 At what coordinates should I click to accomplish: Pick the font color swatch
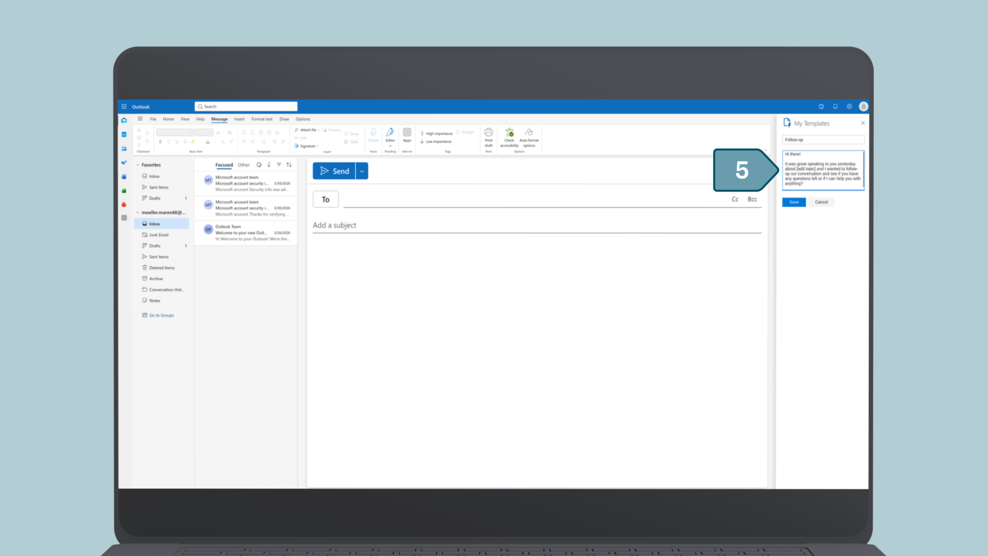[x=207, y=142]
